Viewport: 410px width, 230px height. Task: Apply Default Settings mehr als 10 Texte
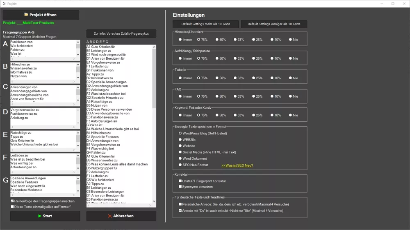point(205,24)
